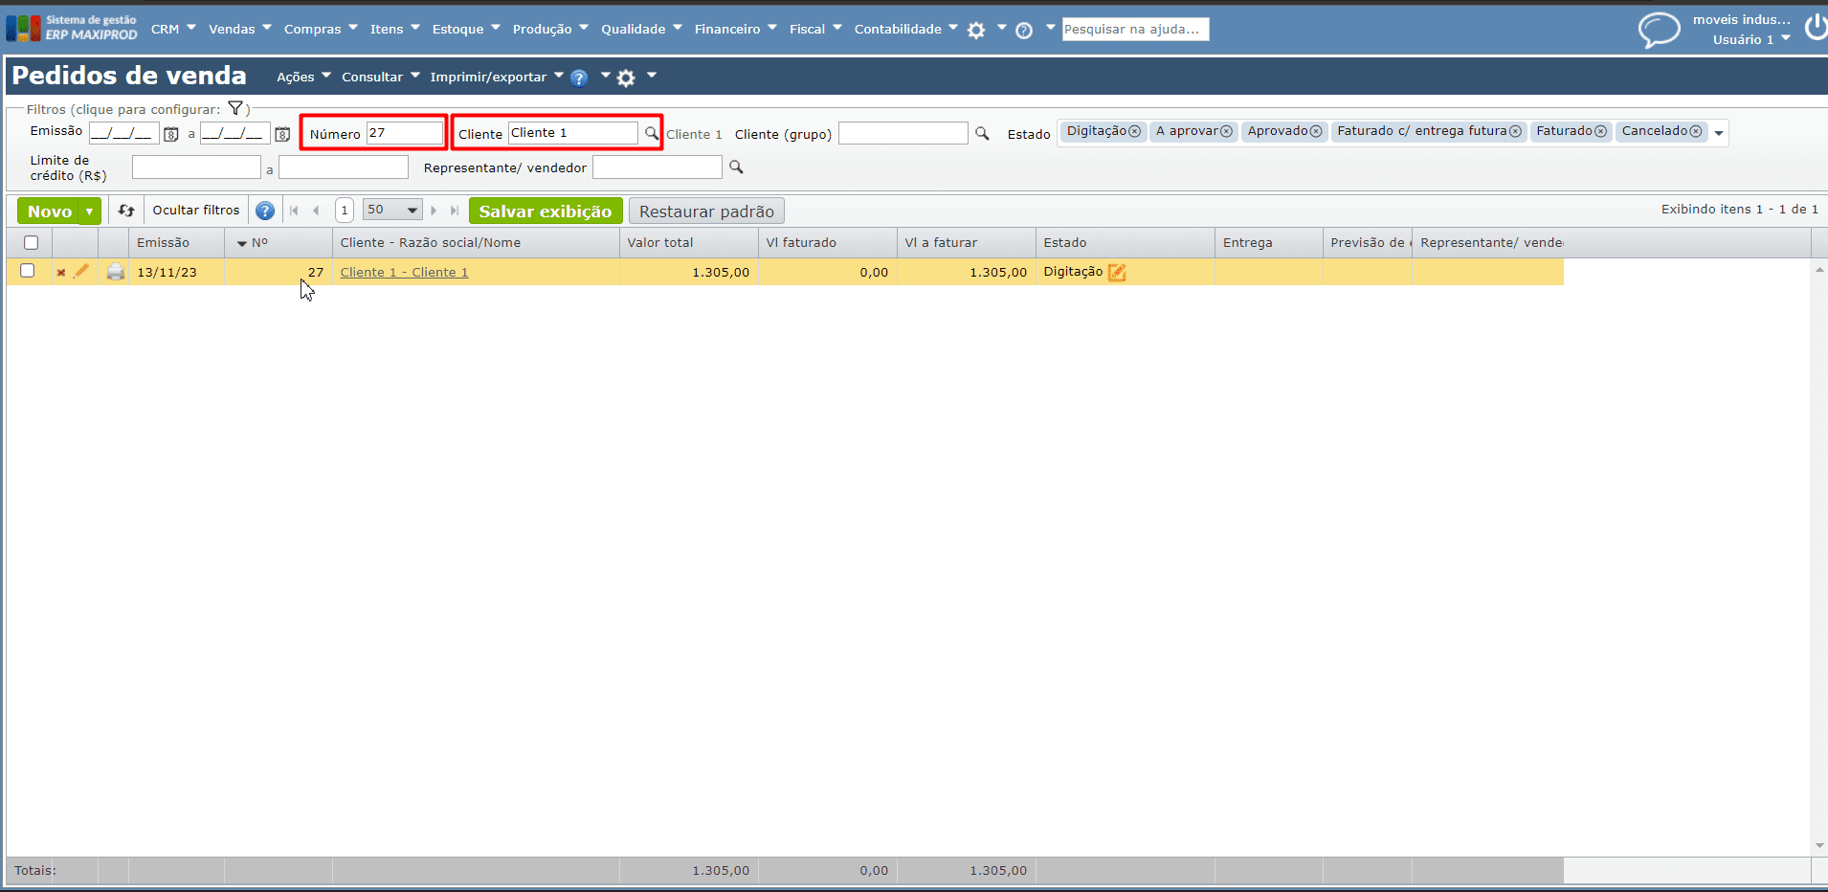Click the ERP MAXIPROD logo
Screen dimensions: 1828x892
[x=72, y=28]
